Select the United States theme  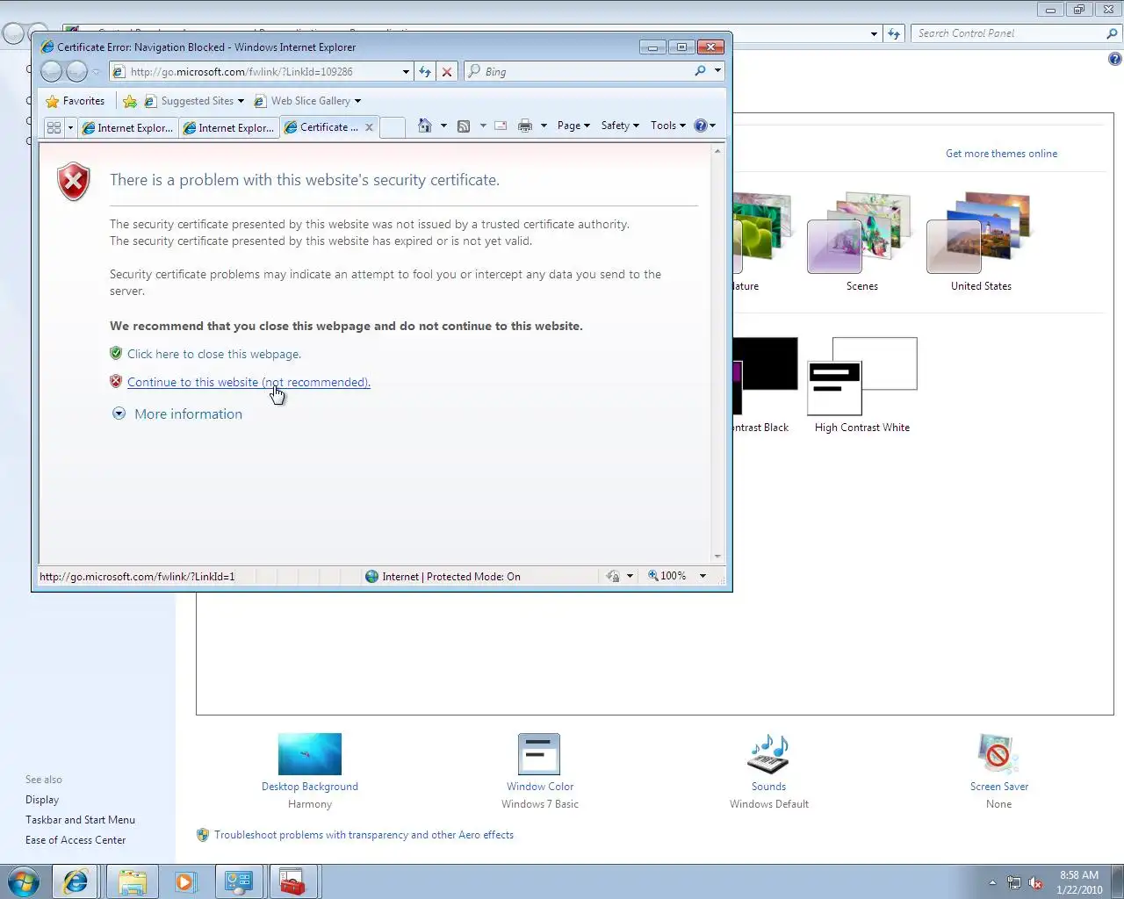pos(981,233)
